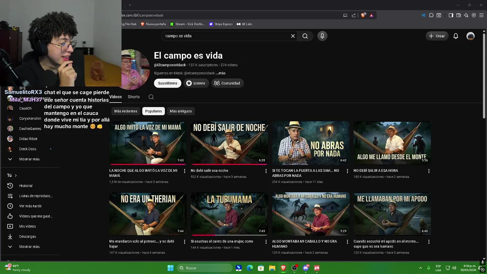The width and height of the screenshot is (487, 274).
Task: Open Microsoft Edge in taskbar
Action: (250, 268)
